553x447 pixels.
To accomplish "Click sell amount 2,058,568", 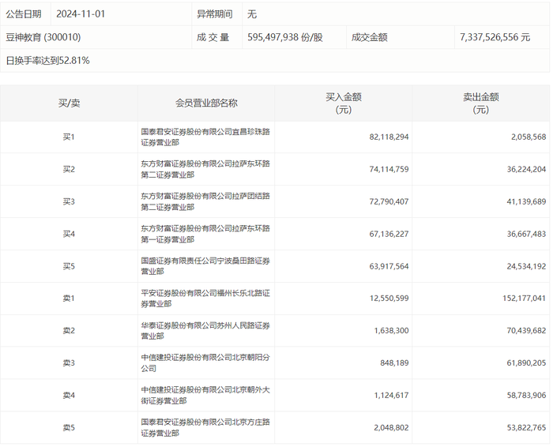I will [x=529, y=137].
